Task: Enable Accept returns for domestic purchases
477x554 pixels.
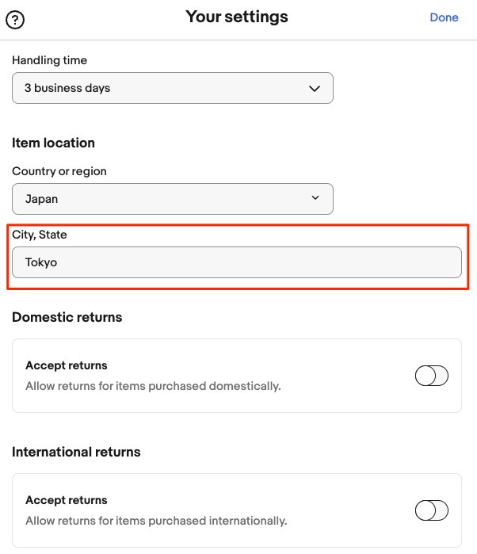Action: click(432, 376)
